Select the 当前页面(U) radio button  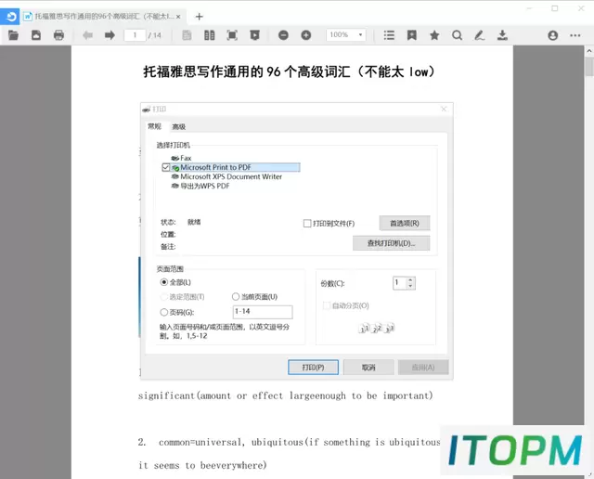click(236, 296)
